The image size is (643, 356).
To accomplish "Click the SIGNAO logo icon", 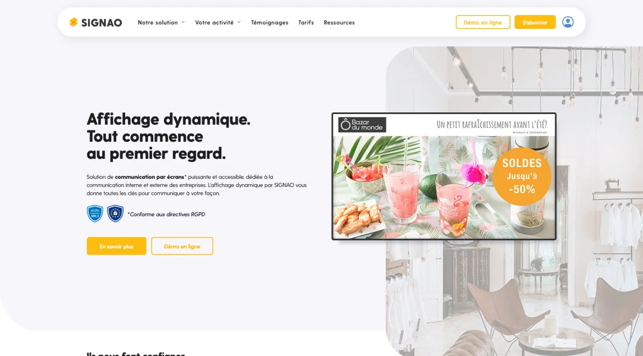I will point(74,22).
